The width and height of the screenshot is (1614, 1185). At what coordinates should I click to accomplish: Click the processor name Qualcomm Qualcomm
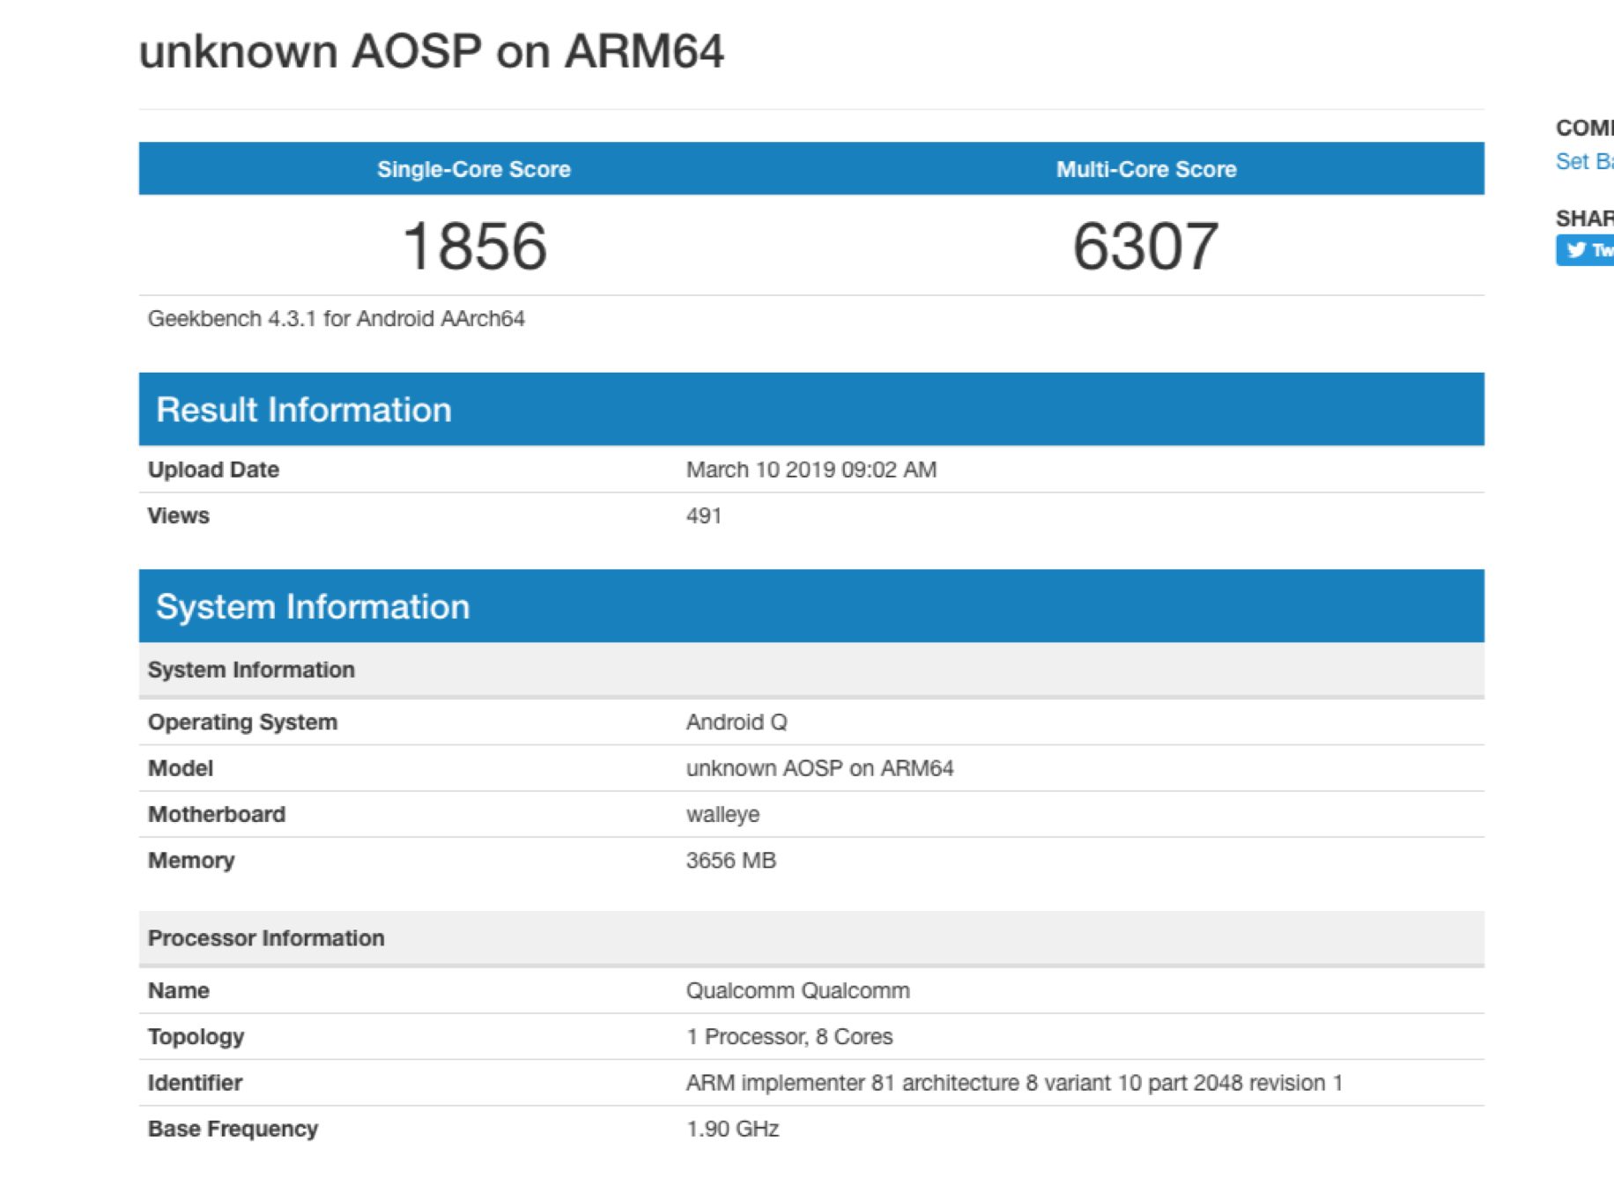[x=797, y=991]
